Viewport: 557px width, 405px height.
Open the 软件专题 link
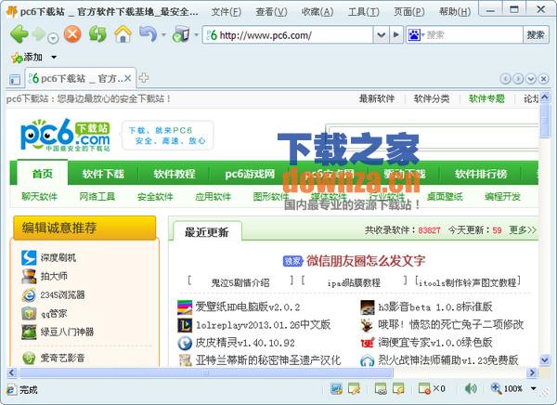point(486,98)
